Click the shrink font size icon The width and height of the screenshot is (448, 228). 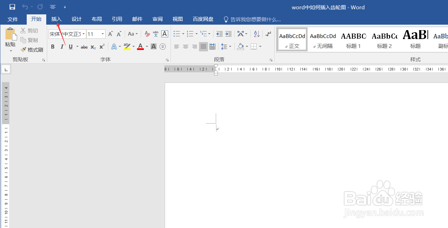click(x=119, y=34)
